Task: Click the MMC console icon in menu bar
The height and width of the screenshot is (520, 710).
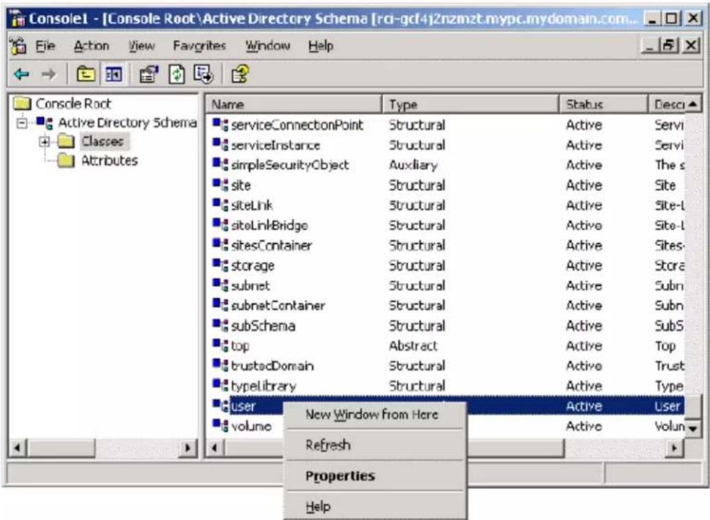Action: 18,46
